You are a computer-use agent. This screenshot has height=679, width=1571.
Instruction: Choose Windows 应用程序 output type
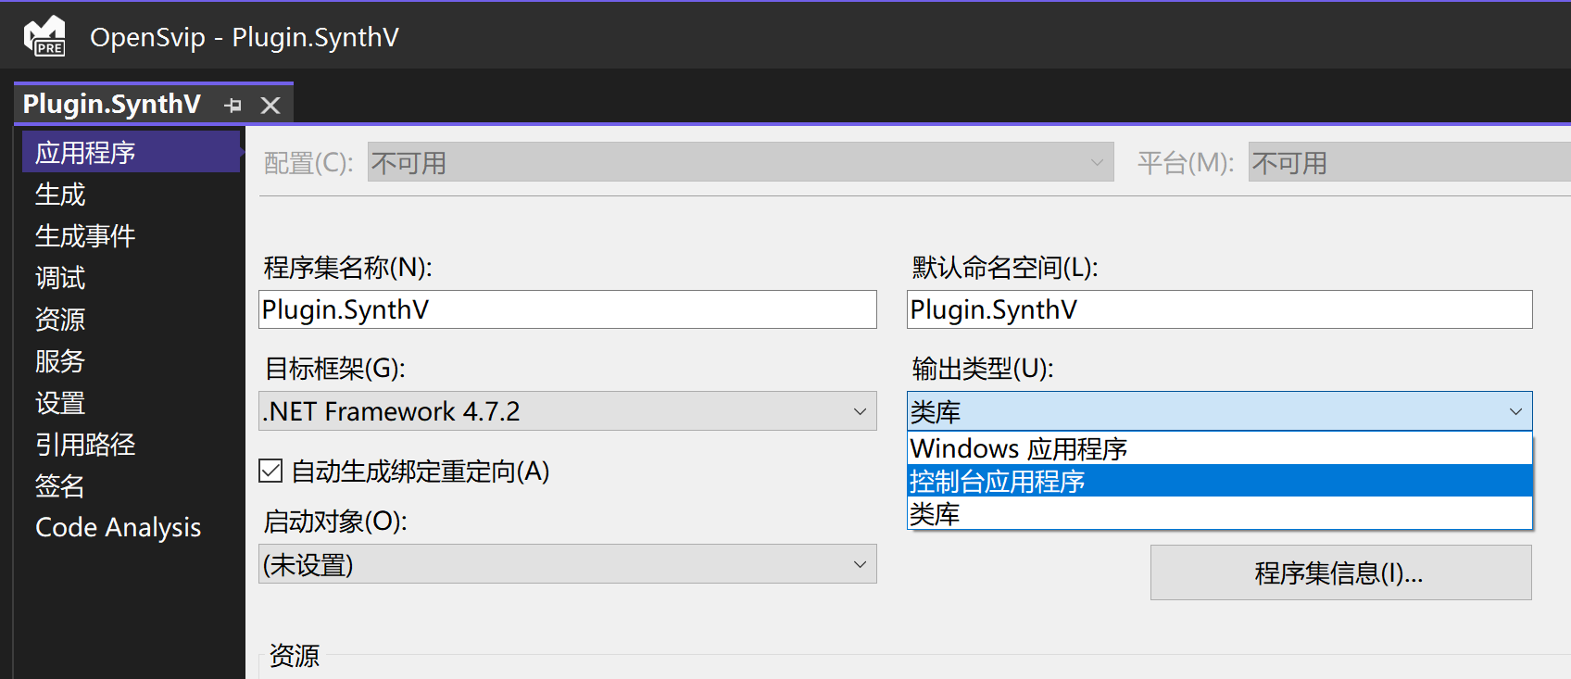[x=1219, y=448]
